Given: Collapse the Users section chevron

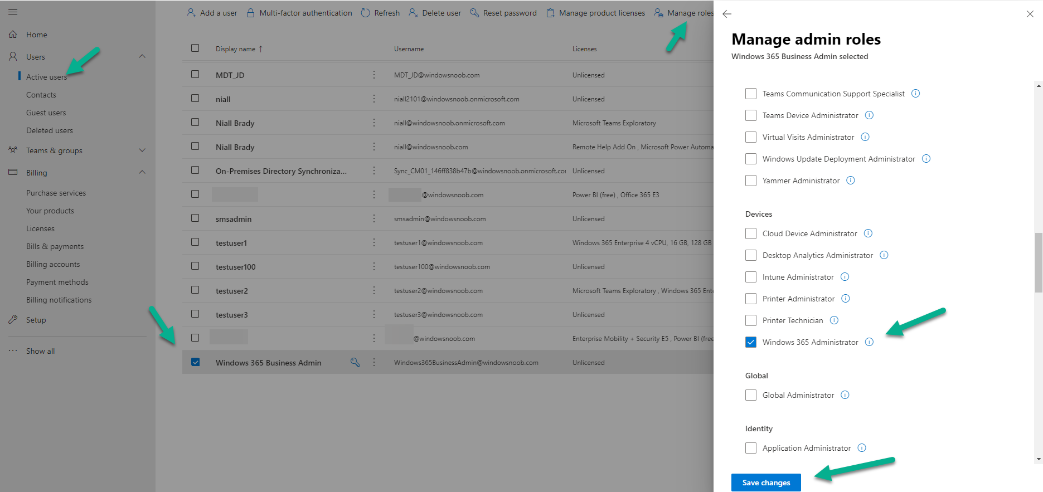Looking at the screenshot, I should click(142, 56).
